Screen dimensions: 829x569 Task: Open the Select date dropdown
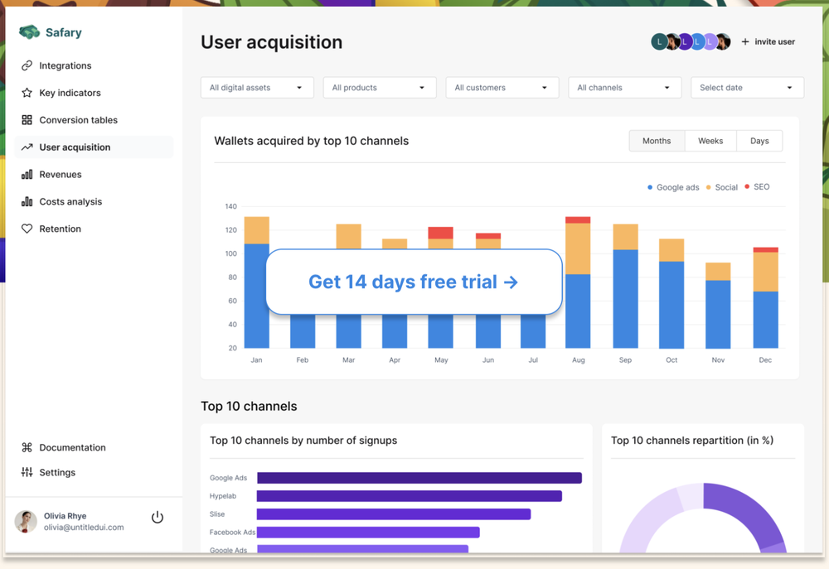(x=747, y=88)
